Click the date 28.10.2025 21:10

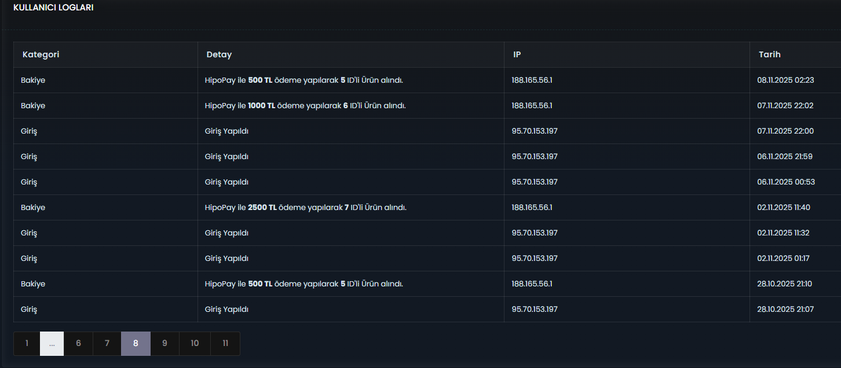[785, 284]
